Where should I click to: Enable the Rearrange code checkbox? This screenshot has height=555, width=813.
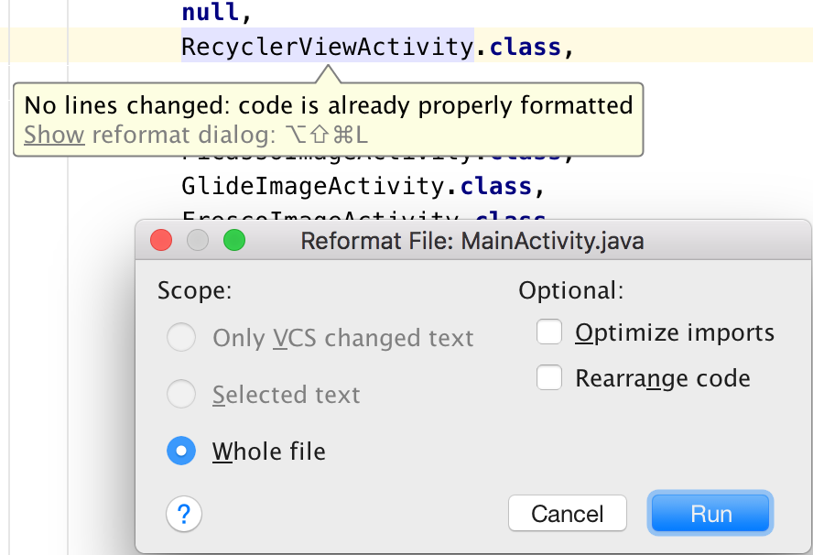(x=549, y=378)
